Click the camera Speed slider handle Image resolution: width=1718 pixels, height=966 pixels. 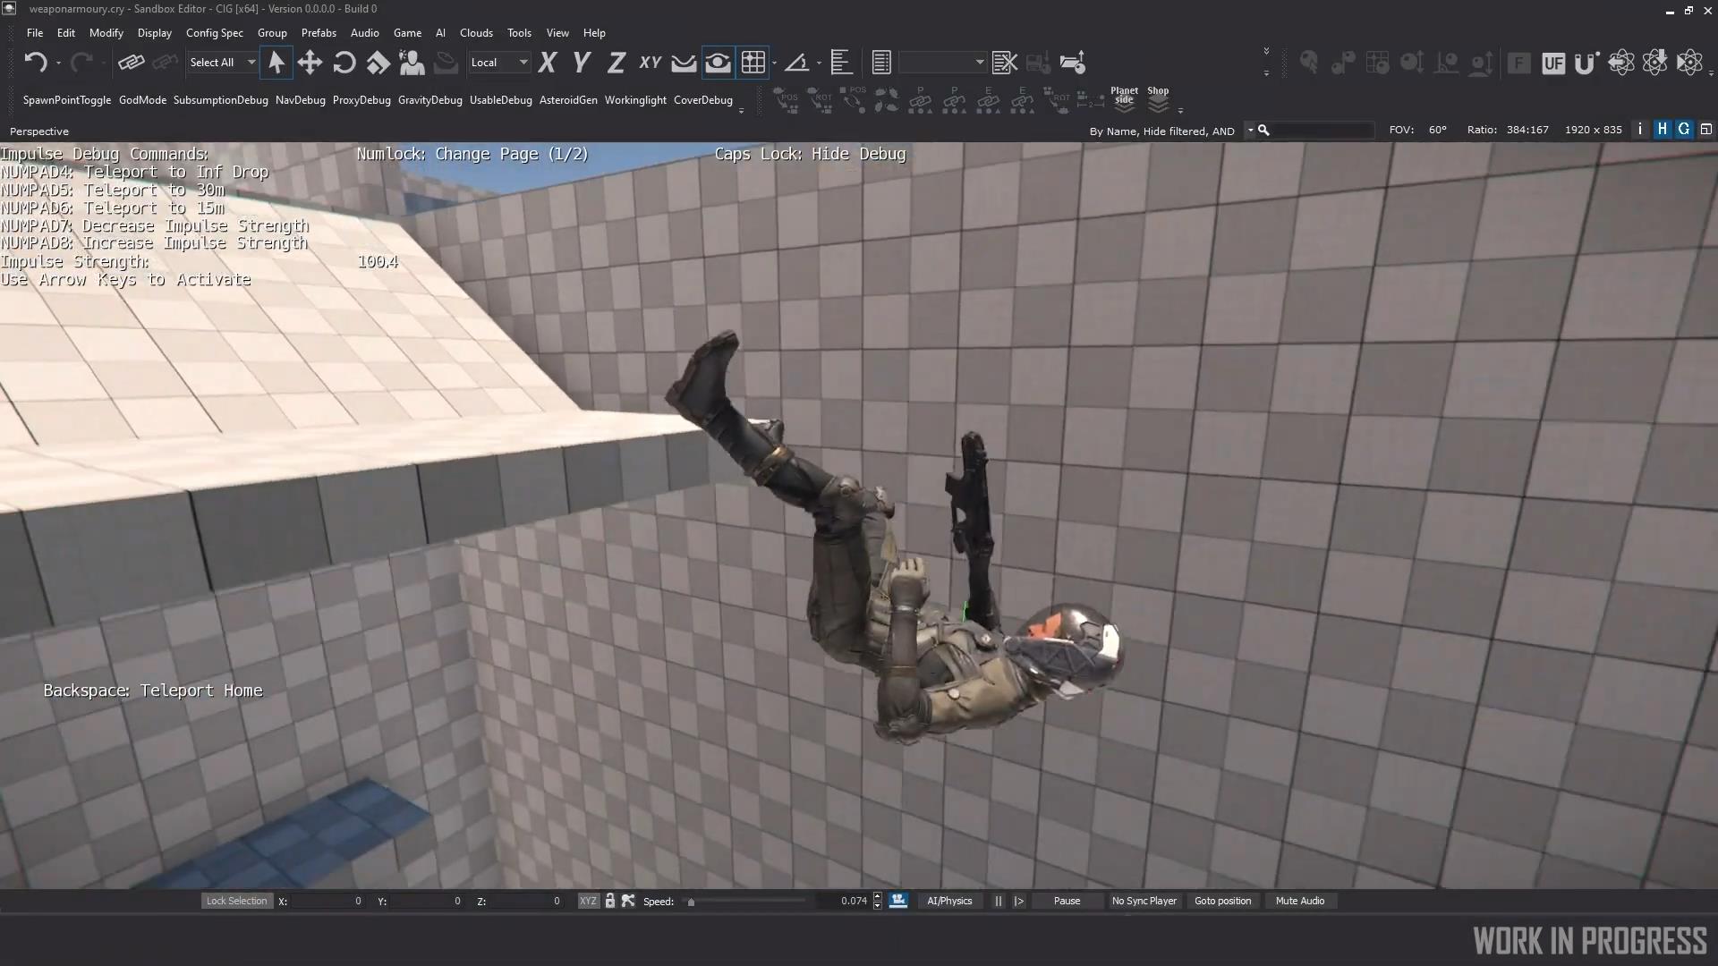pyautogui.click(x=691, y=902)
